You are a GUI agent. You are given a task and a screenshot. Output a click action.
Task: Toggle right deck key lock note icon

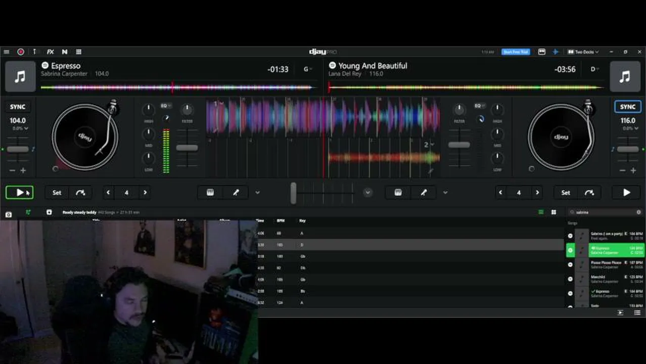pos(613,149)
